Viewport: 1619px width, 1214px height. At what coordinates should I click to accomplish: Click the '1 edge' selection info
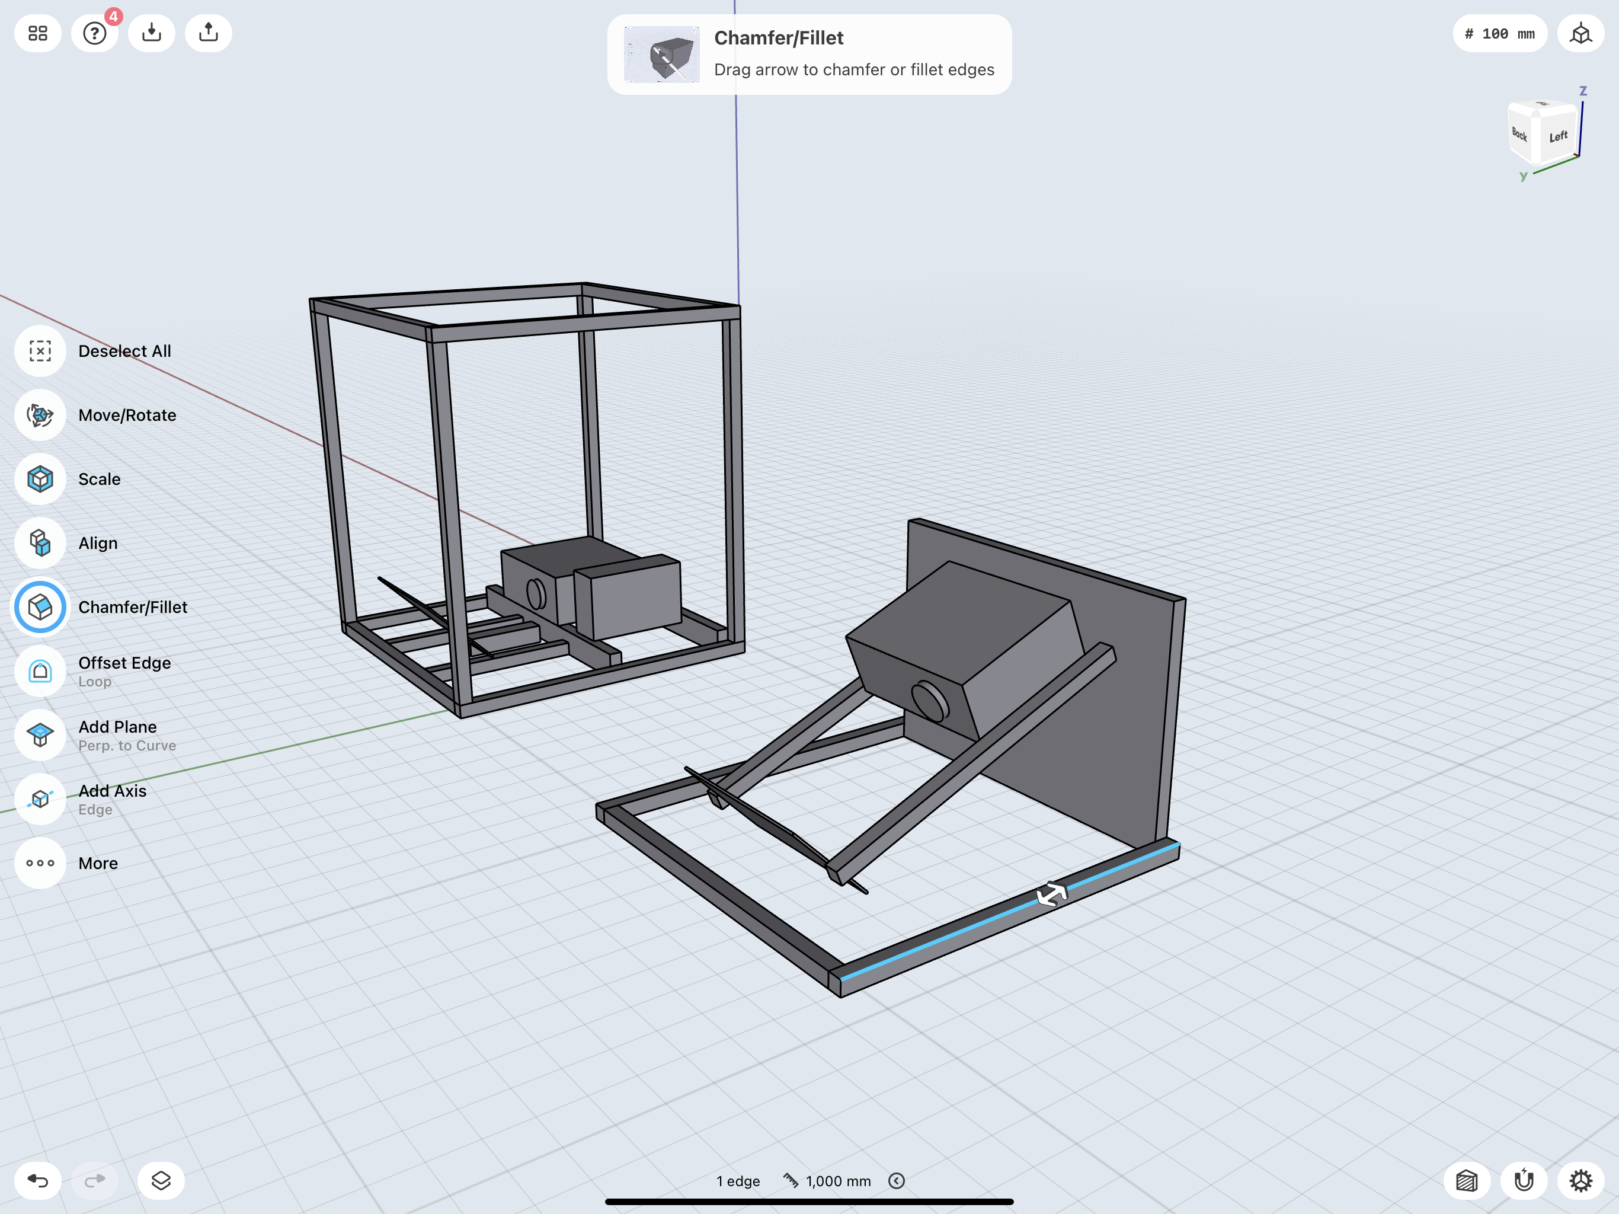738,1181
